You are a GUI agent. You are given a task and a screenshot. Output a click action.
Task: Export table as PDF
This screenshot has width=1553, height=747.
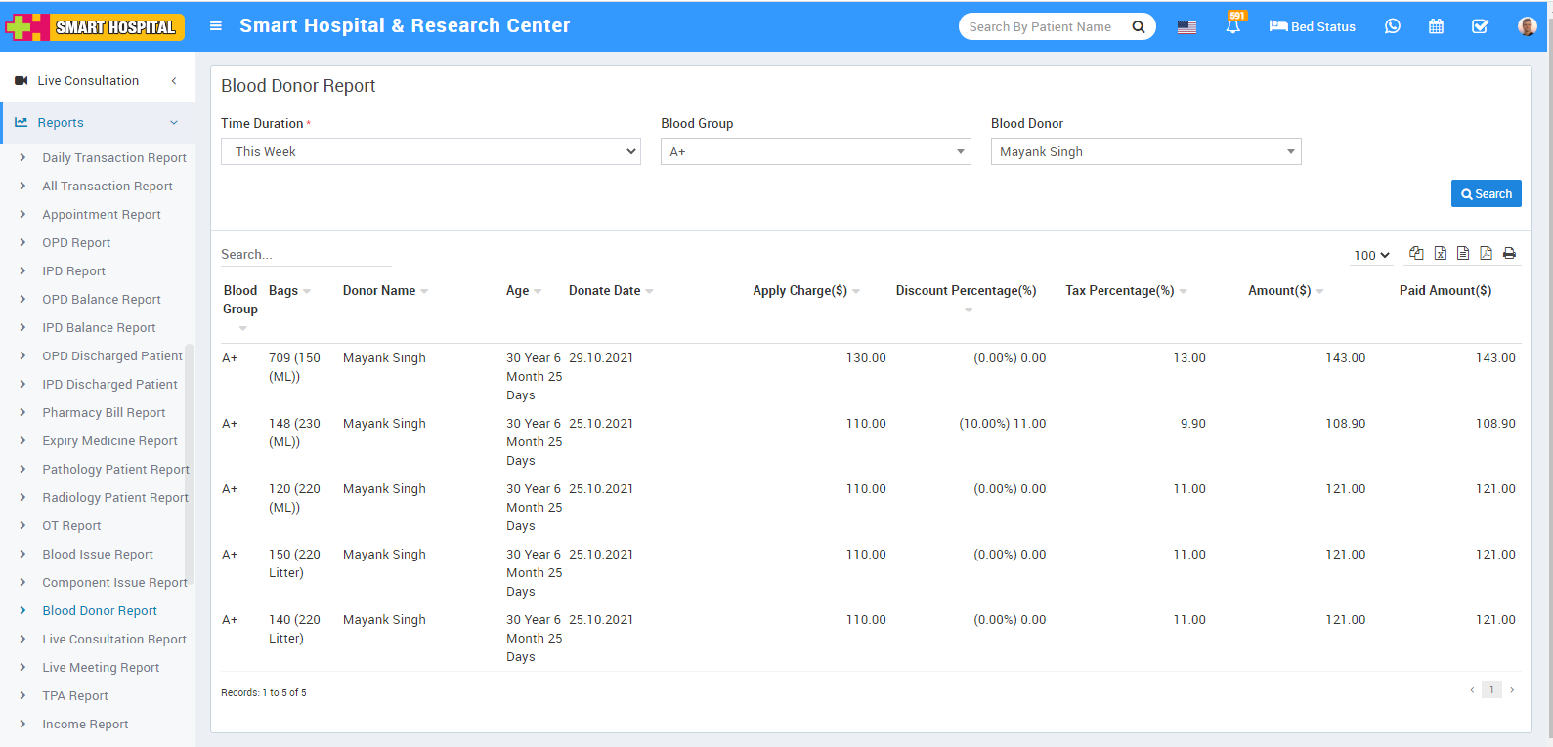[1486, 253]
